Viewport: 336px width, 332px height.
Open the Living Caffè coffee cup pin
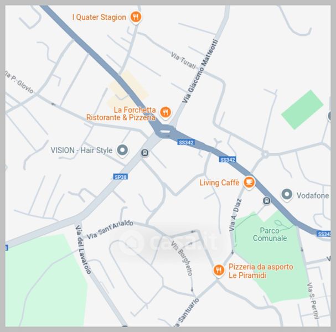[x=249, y=182]
